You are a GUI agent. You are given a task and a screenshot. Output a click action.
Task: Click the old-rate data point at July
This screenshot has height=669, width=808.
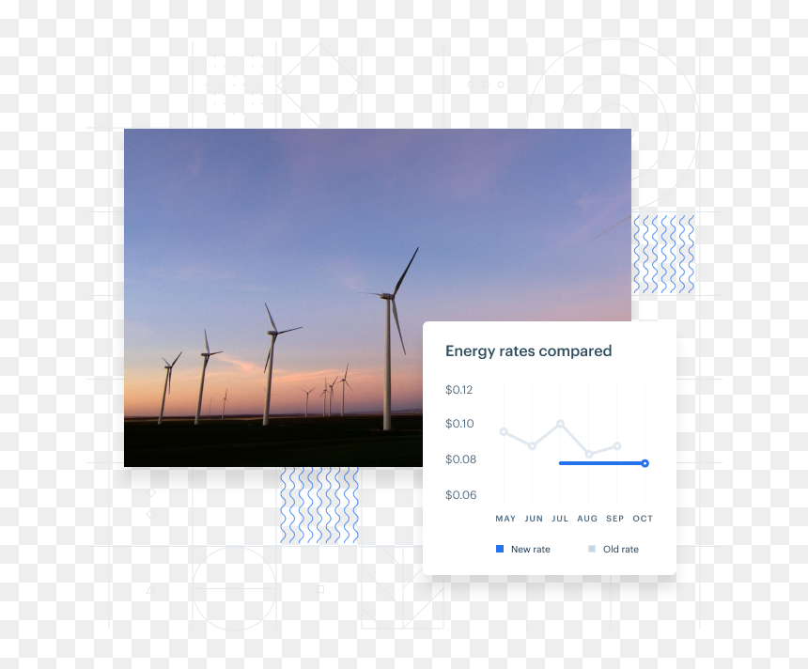pyautogui.click(x=560, y=424)
